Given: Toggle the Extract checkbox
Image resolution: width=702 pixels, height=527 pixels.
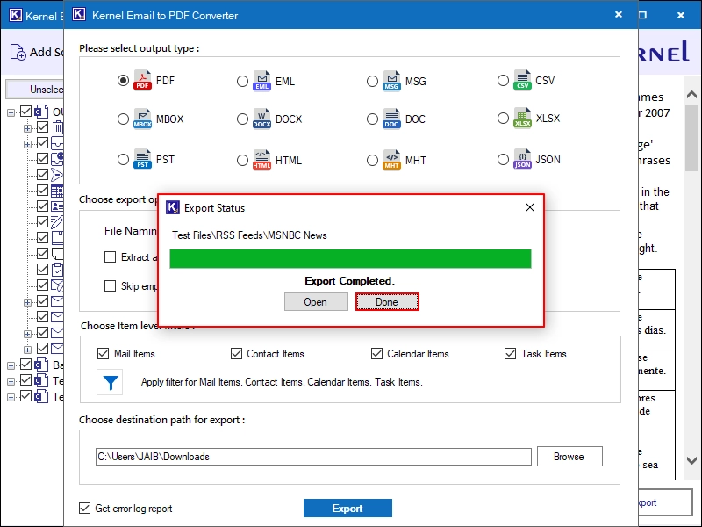Looking at the screenshot, I should (x=110, y=256).
